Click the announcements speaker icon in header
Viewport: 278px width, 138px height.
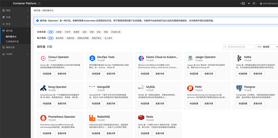tap(249, 3)
